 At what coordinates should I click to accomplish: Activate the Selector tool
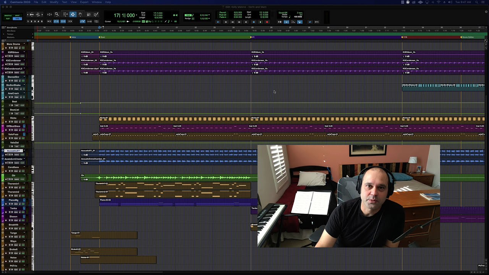[x=73, y=15]
